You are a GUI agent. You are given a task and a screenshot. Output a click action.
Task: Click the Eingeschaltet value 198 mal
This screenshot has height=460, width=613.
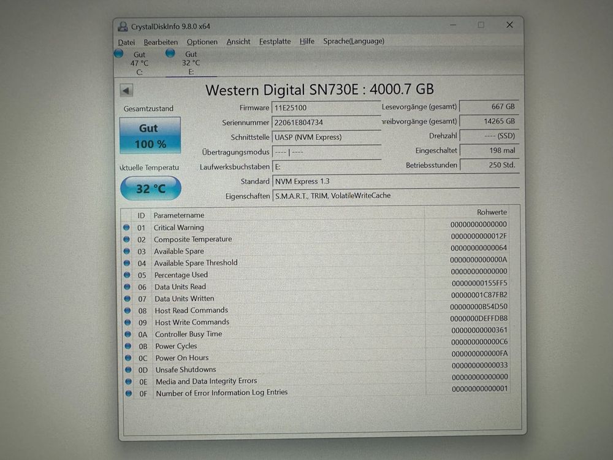pyautogui.click(x=489, y=150)
